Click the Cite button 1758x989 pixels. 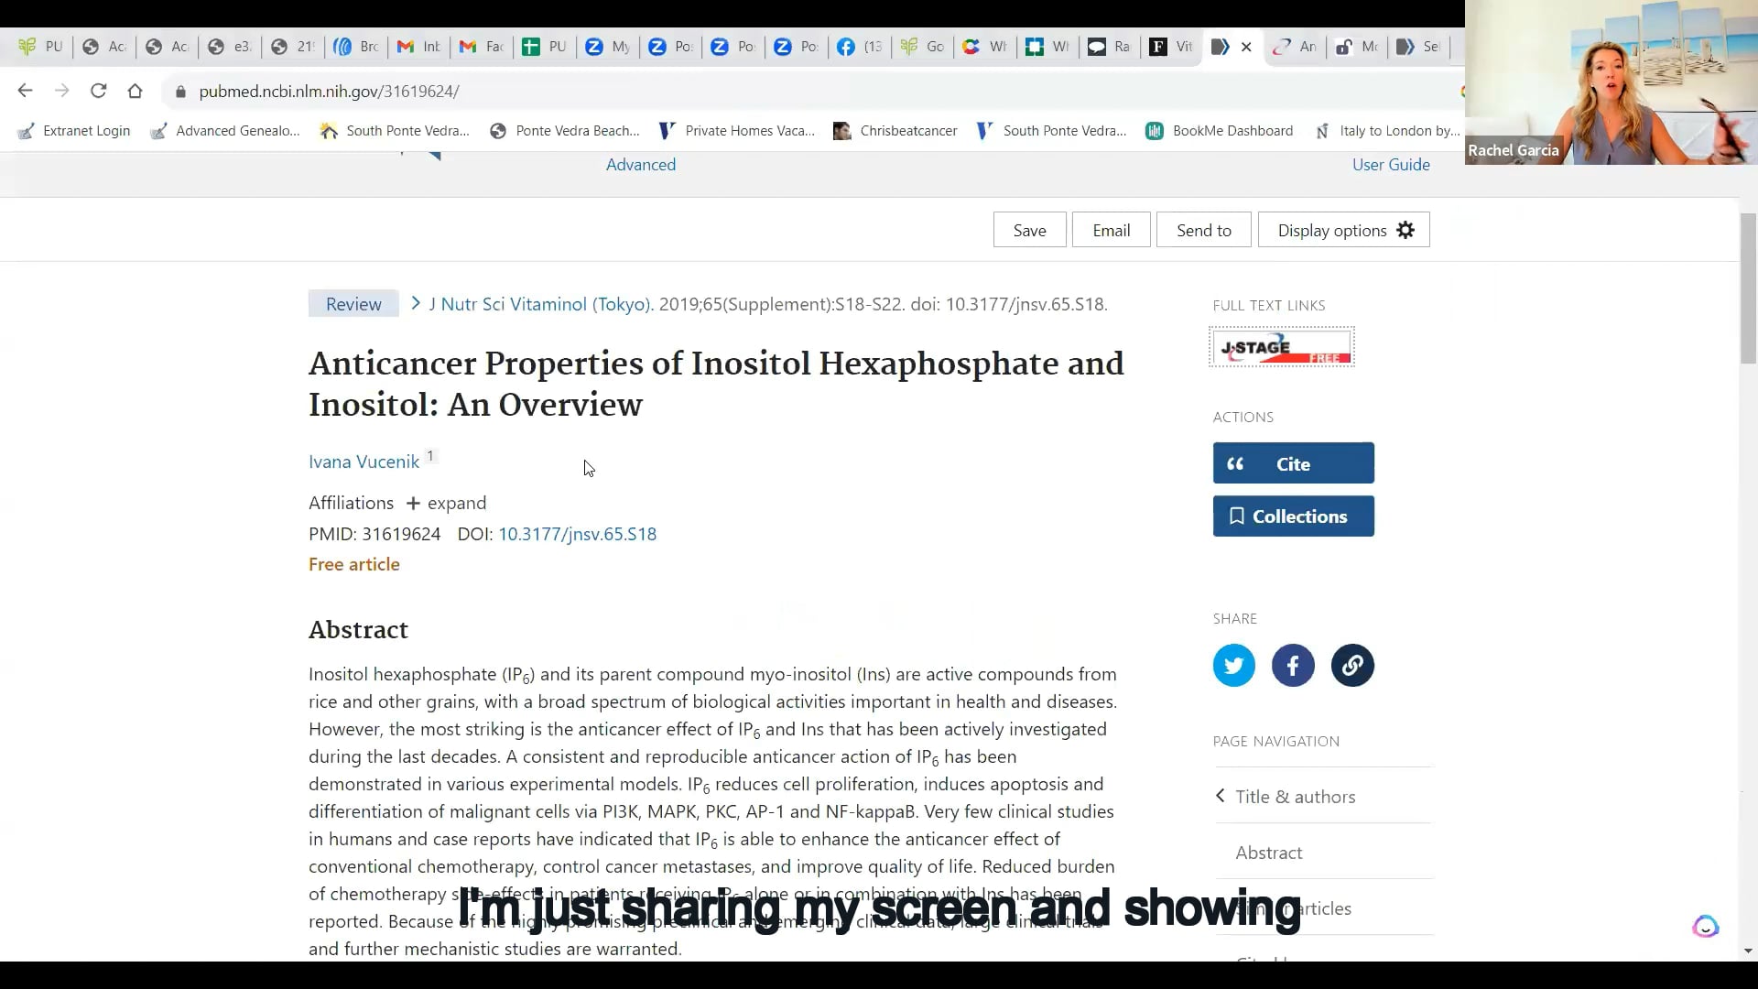point(1293,463)
